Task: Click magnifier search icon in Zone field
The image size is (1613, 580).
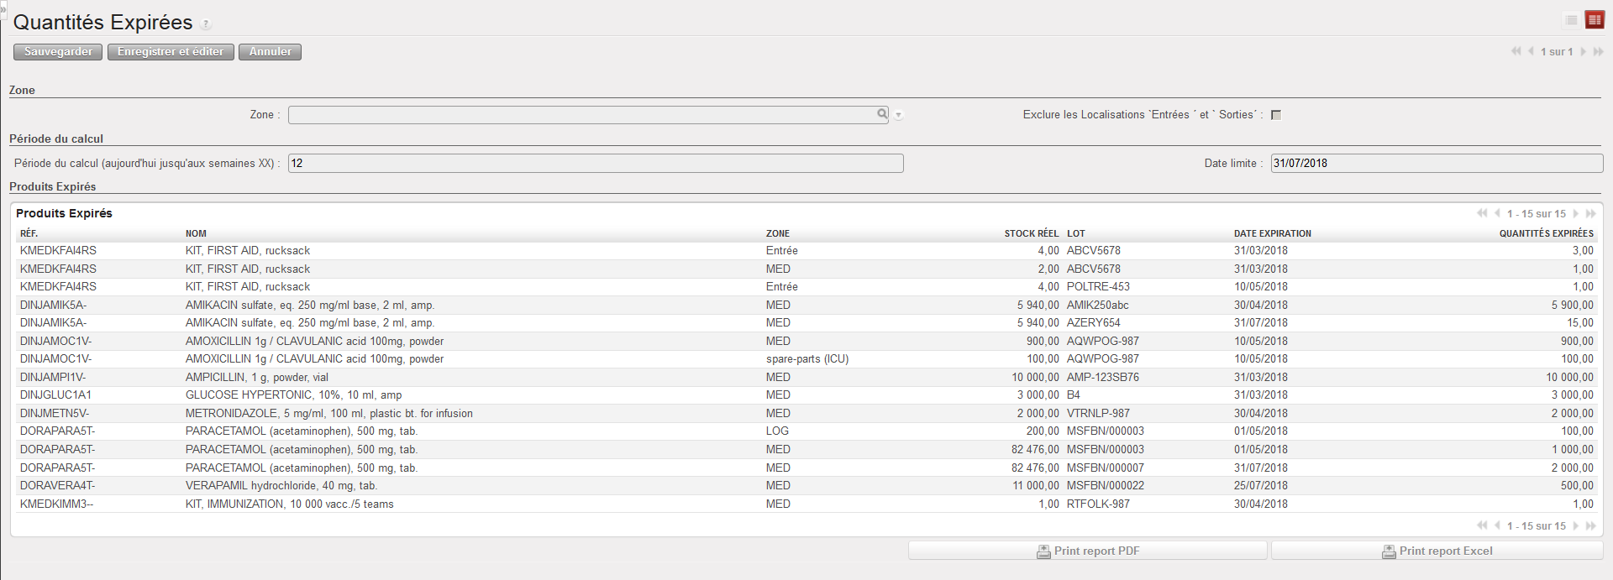Action: pyautogui.click(x=882, y=114)
